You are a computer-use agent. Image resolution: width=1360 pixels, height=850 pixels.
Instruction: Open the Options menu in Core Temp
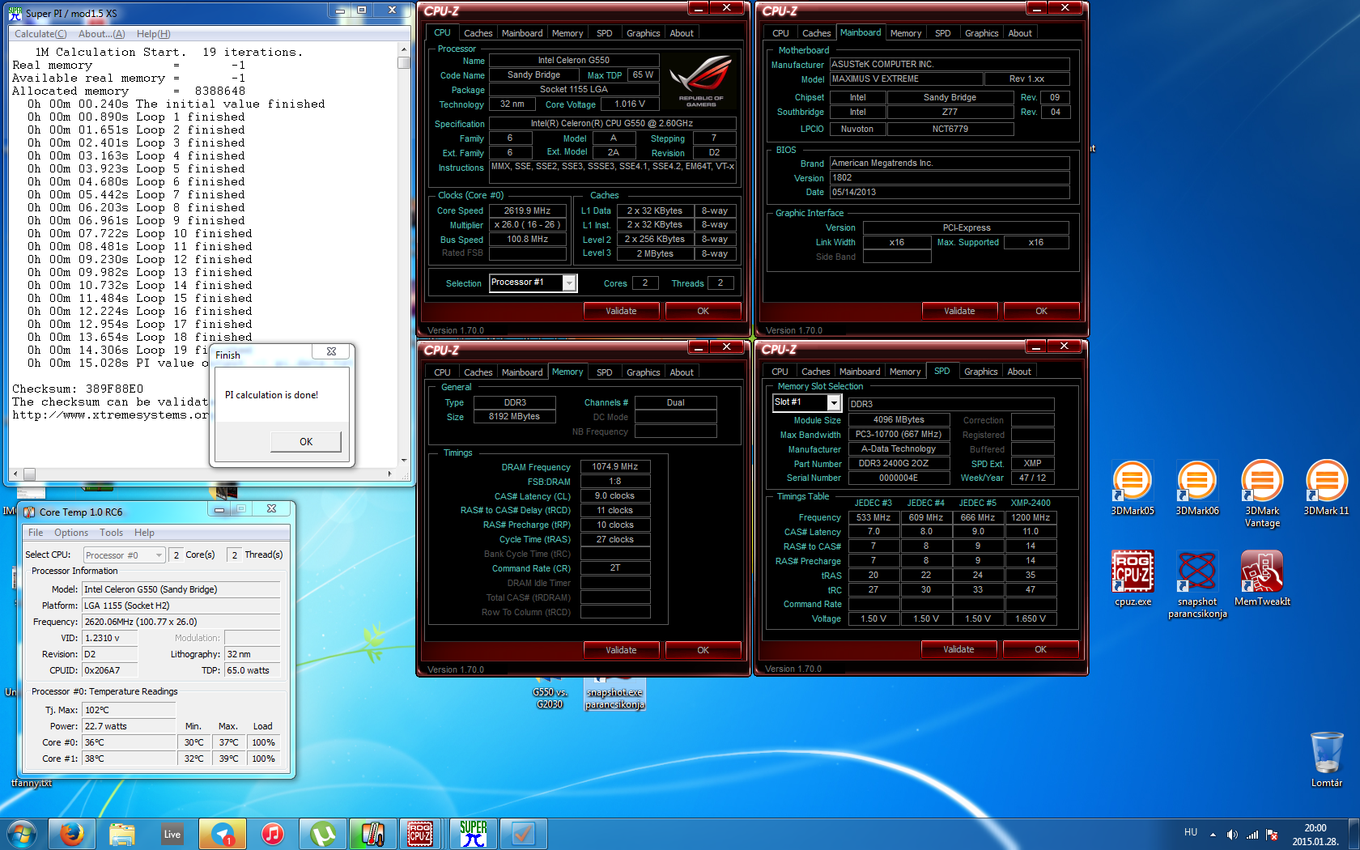(71, 533)
